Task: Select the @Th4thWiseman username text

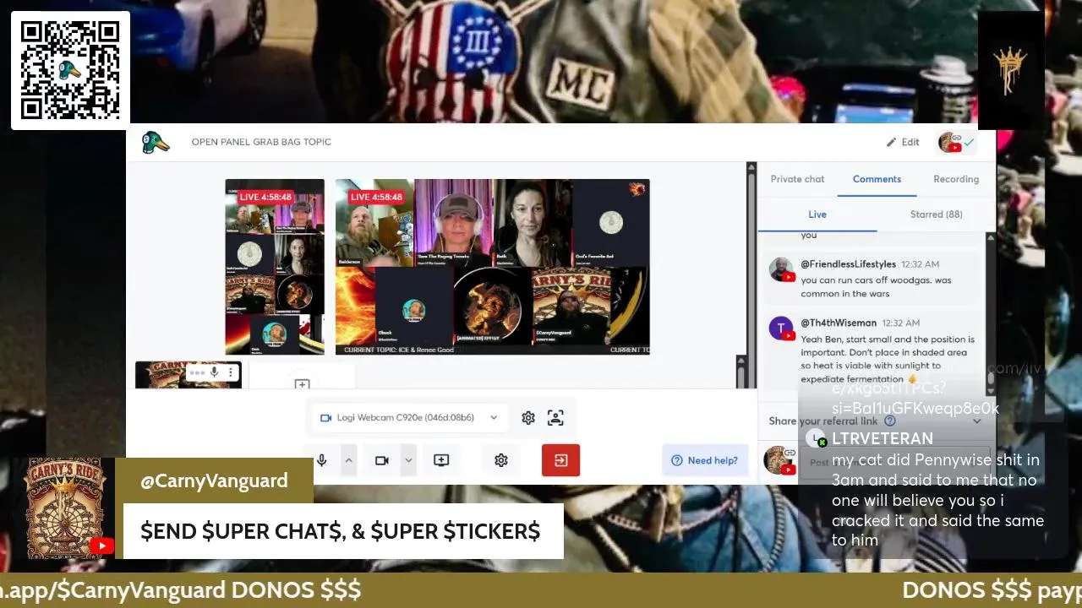Action: 839,323
